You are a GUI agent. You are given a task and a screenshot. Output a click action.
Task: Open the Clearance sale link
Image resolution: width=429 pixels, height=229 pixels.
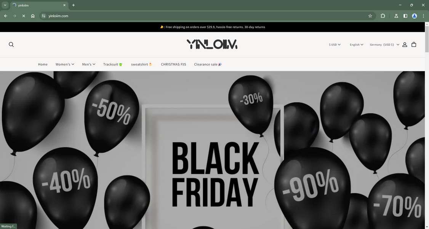click(x=208, y=64)
